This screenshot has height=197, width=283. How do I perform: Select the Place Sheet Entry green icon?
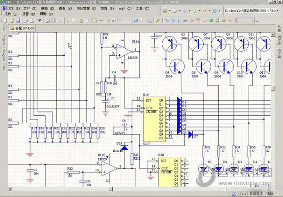pyautogui.click(x=217, y=21)
